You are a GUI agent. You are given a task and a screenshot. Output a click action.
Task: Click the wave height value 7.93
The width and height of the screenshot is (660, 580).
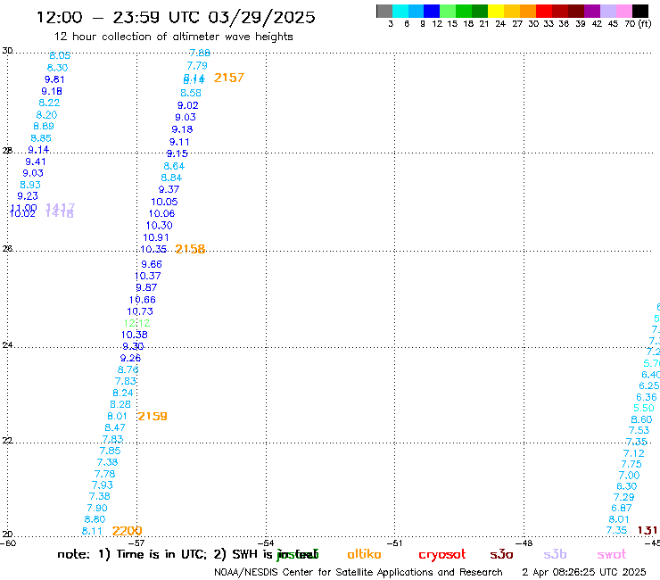pos(103,485)
